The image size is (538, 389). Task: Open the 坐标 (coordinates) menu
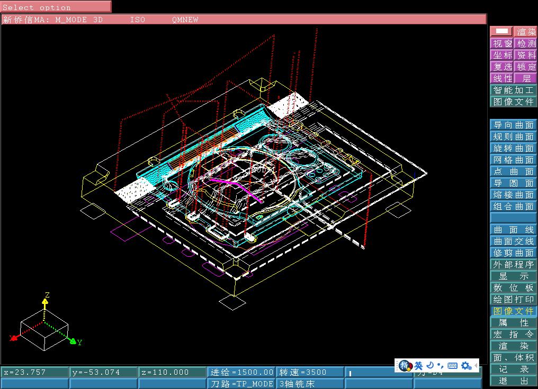(x=502, y=55)
